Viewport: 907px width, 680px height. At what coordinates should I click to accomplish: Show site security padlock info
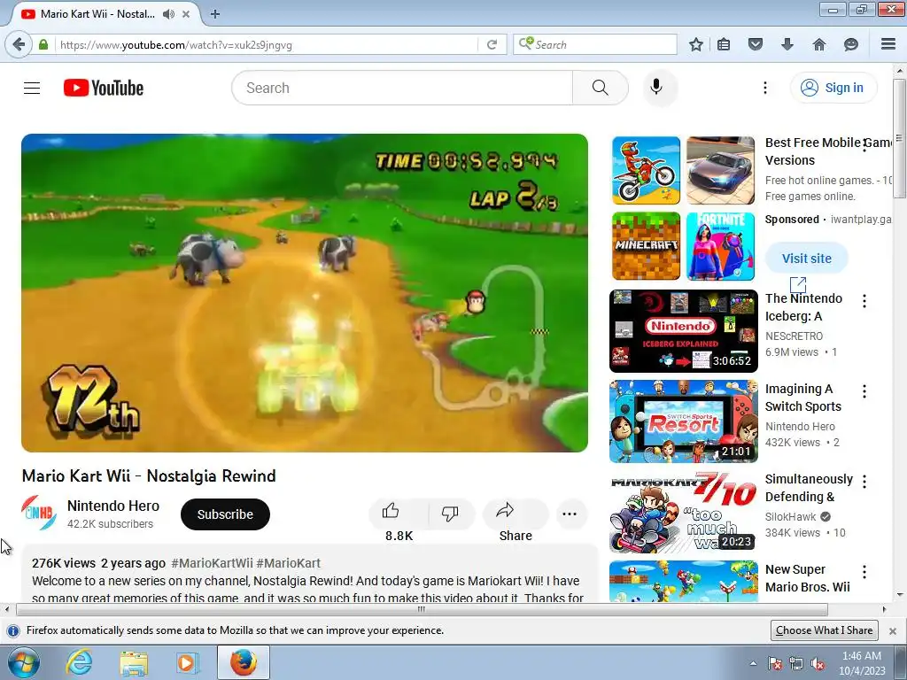click(x=43, y=44)
